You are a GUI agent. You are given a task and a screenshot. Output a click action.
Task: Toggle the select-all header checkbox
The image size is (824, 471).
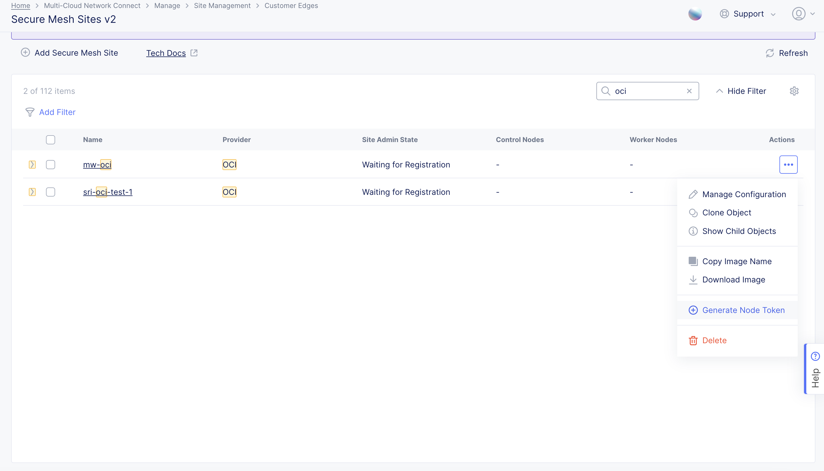(51, 140)
